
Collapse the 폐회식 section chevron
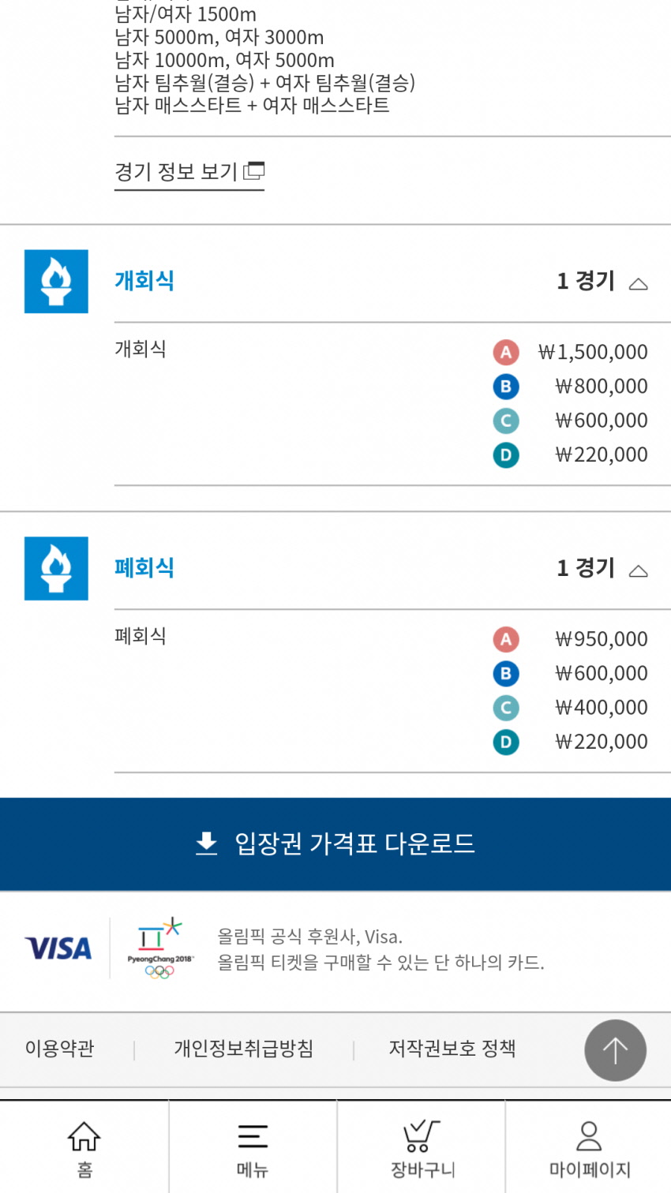(638, 571)
